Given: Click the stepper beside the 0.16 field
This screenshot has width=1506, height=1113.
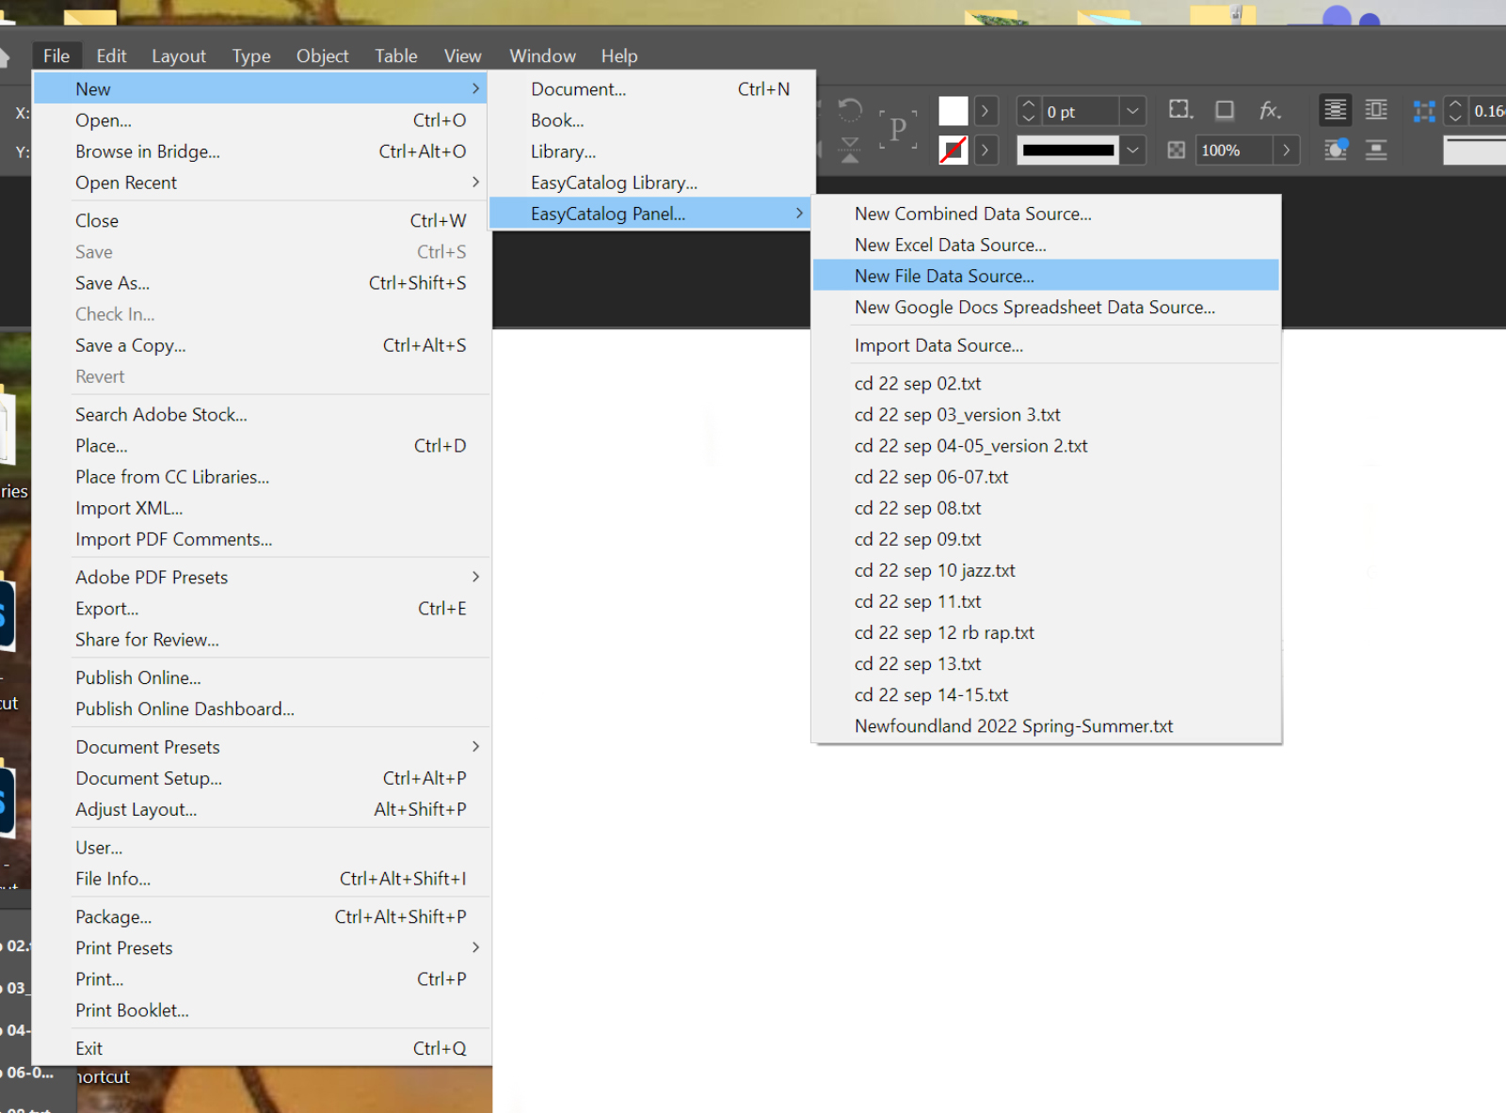Looking at the screenshot, I should click(1455, 111).
